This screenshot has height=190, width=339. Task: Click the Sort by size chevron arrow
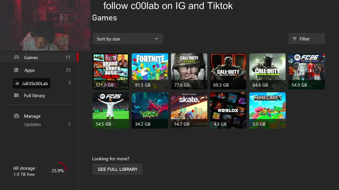coord(156,39)
